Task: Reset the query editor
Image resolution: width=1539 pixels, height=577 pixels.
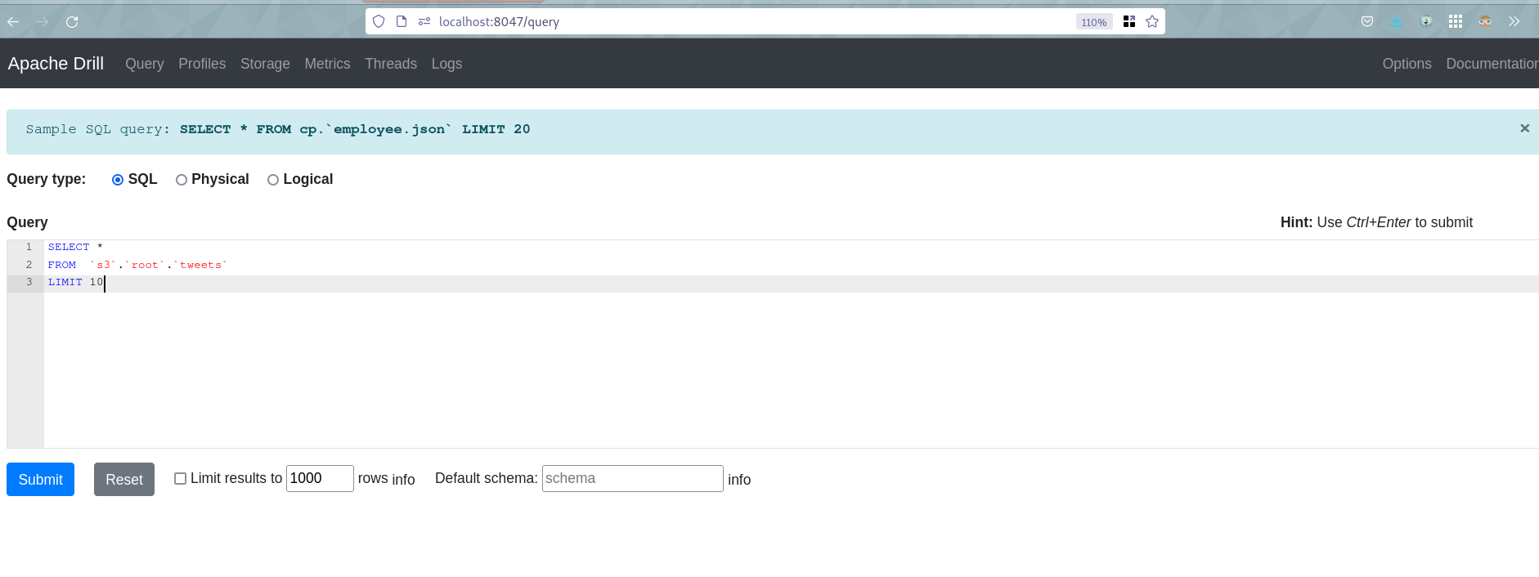Action: 124,479
